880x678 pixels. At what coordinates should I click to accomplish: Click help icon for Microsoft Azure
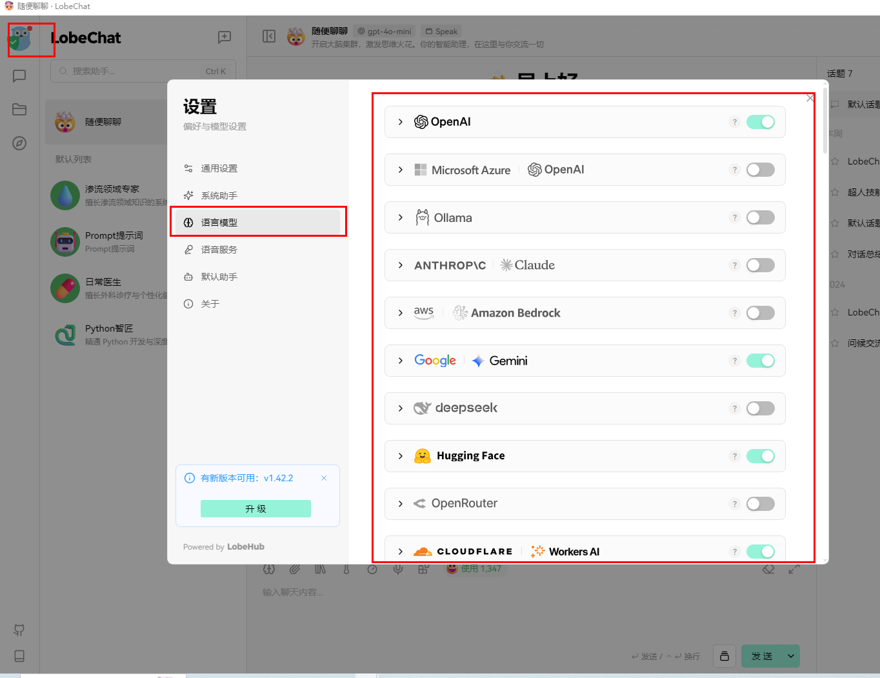click(x=734, y=170)
